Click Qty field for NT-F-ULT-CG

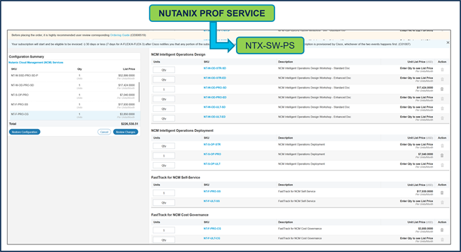(x=164, y=240)
